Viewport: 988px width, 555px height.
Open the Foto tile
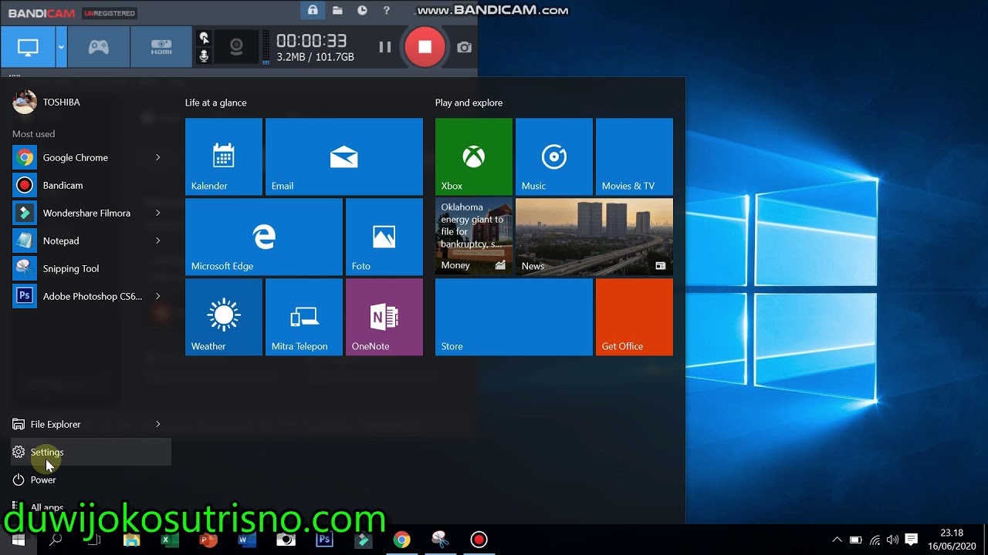[x=384, y=237]
